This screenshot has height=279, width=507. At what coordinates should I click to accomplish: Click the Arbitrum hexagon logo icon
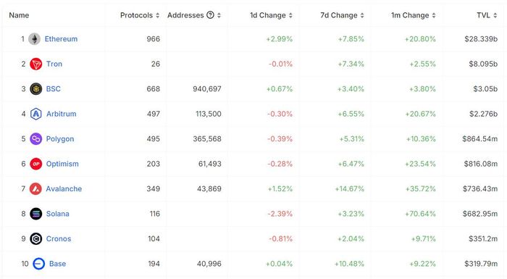[x=36, y=114]
